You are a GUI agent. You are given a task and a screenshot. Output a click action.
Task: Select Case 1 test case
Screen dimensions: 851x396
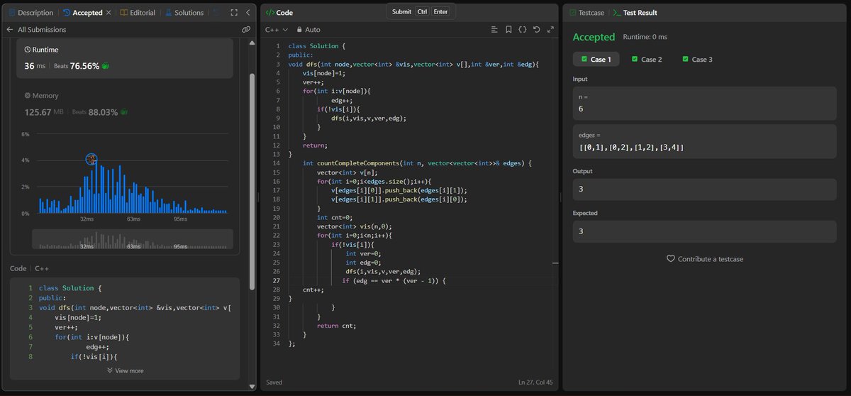[x=596, y=60]
